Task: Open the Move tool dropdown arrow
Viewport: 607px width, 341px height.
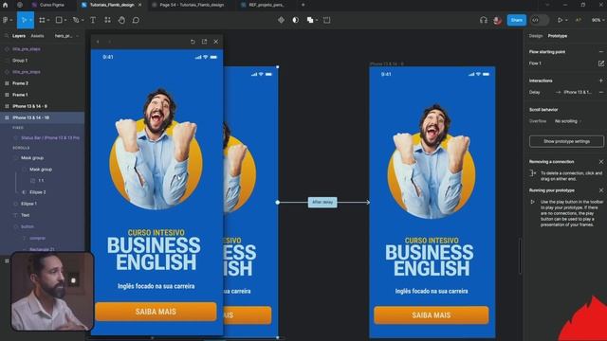Action: (x=30, y=20)
